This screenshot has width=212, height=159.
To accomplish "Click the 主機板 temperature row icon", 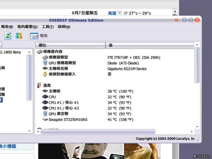I will click(x=45, y=91).
